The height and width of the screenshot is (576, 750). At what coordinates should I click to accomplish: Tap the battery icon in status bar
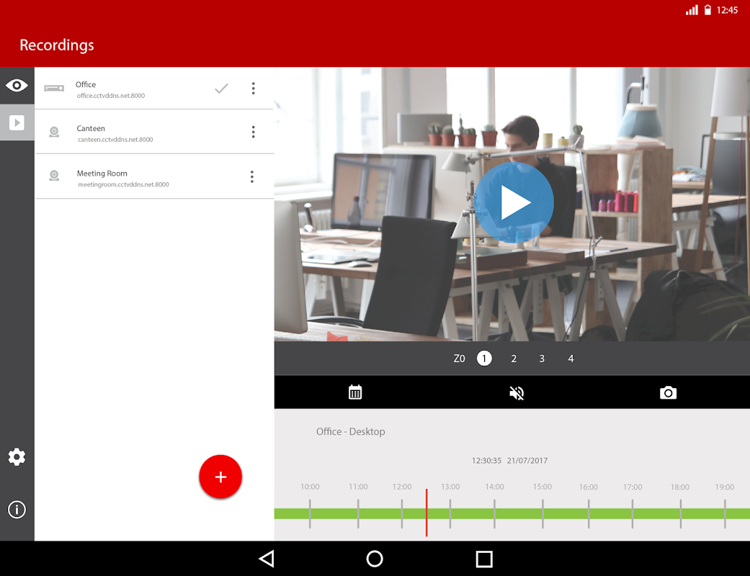pyautogui.click(x=707, y=10)
